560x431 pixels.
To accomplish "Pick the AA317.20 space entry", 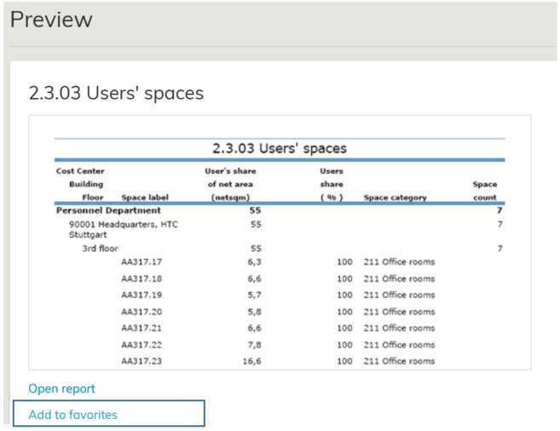I will point(141,312).
